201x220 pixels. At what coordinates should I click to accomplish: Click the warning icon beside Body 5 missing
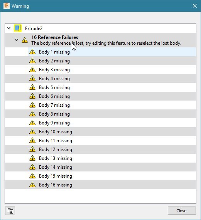(x=32, y=87)
